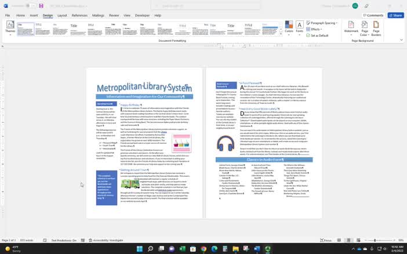Show hidden system tray icons
This screenshot has height=254, width=407.
353,249
